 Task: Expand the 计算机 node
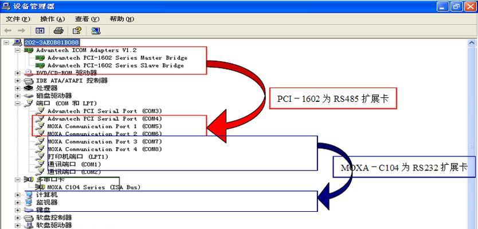coord(18,195)
